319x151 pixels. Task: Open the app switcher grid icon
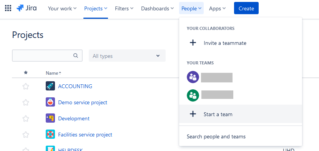point(8,8)
